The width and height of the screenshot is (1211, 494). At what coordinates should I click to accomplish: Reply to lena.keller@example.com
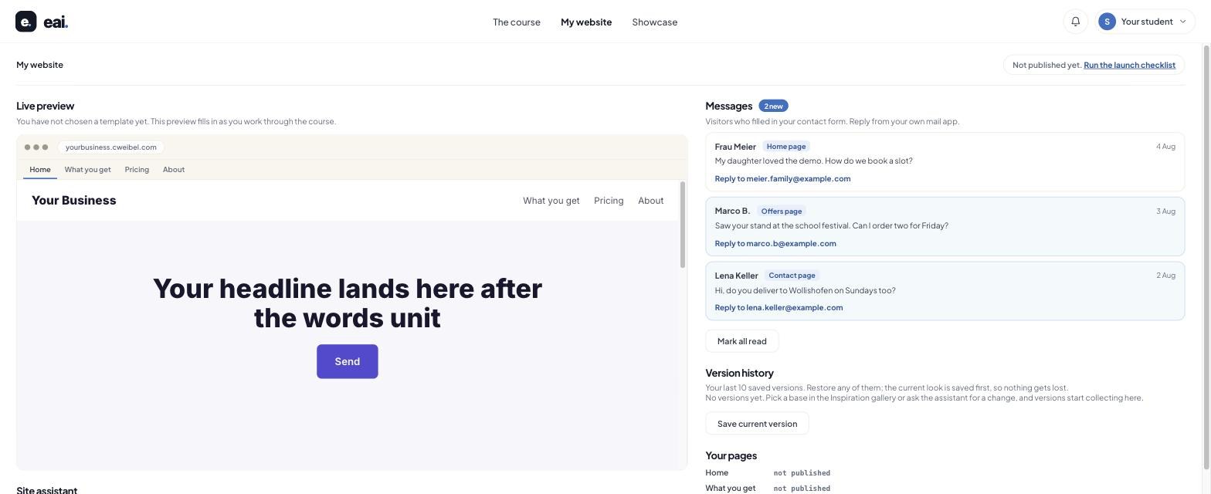click(x=778, y=307)
